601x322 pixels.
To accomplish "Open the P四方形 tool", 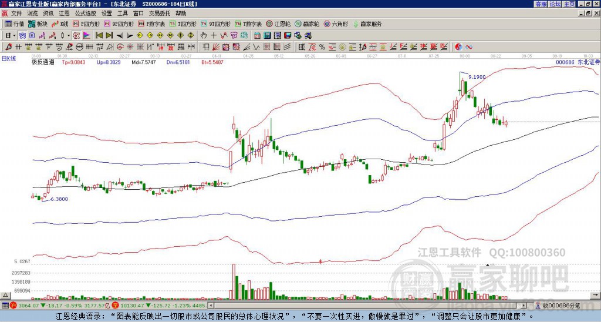I will 87,24.
